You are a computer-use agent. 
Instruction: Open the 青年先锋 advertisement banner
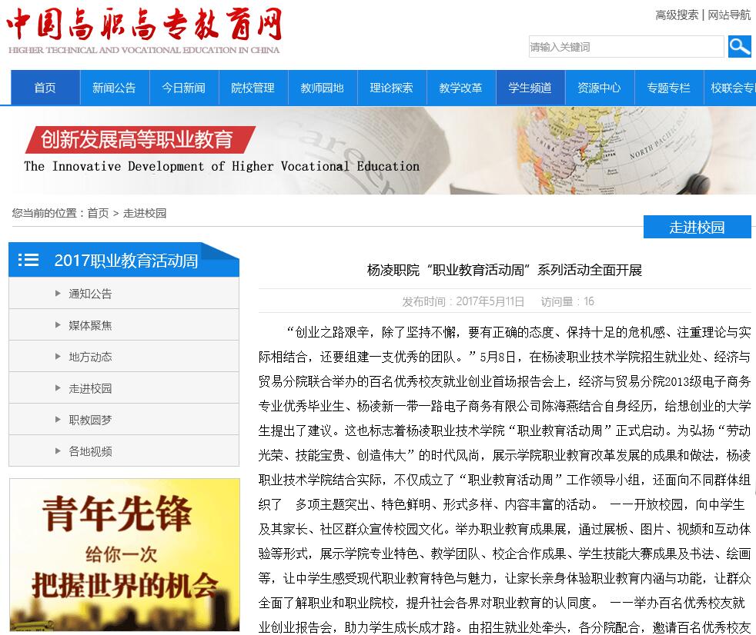click(124, 554)
